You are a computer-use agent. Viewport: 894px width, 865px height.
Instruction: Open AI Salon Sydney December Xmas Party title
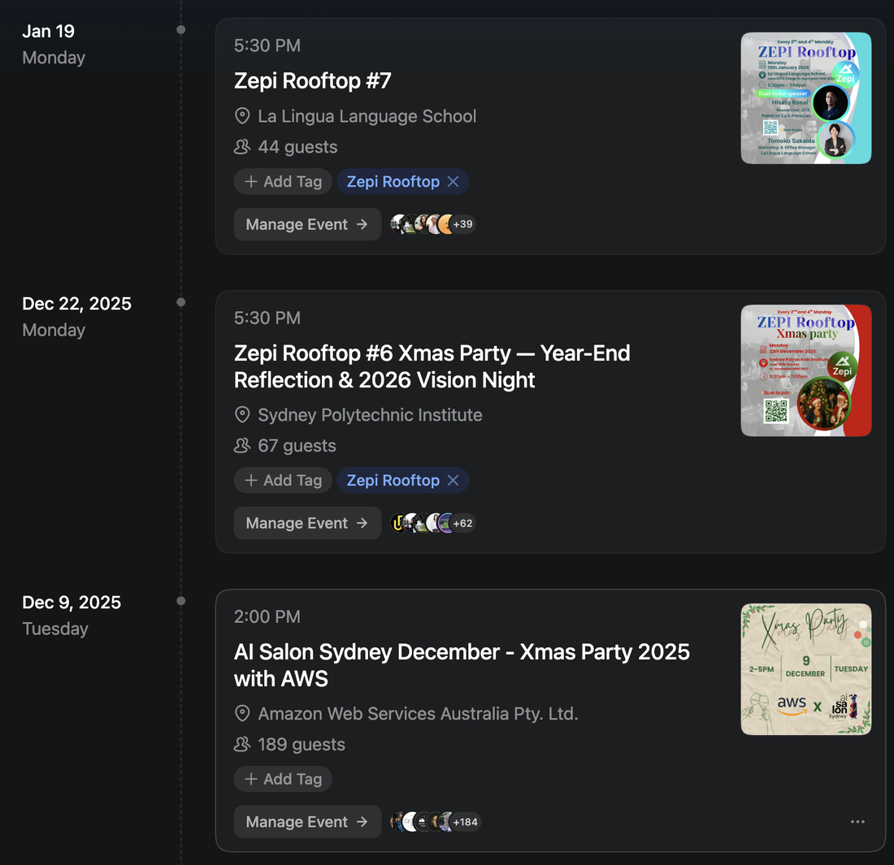(x=462, y=665)
